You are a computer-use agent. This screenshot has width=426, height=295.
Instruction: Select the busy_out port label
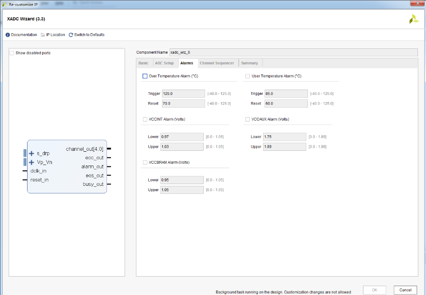93,184
